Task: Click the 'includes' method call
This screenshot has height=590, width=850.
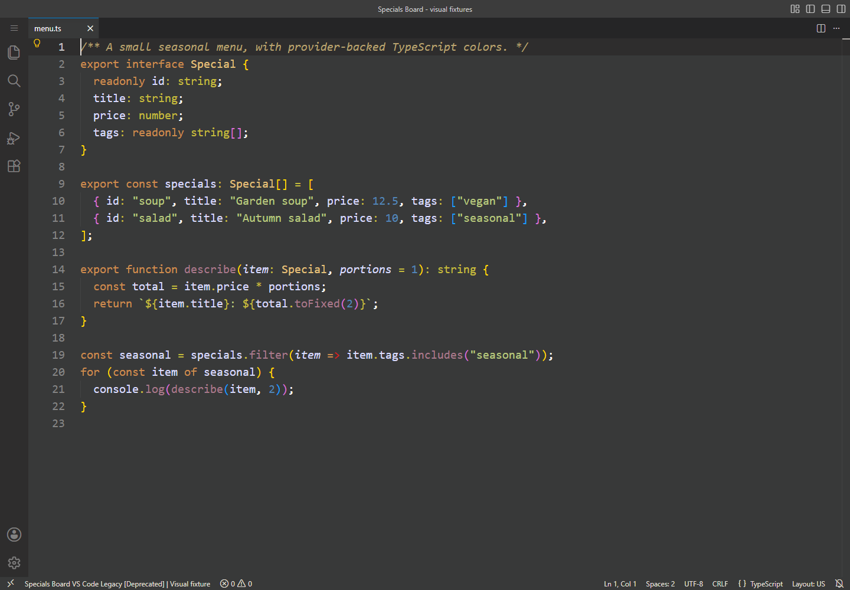Action: (437, 355)
